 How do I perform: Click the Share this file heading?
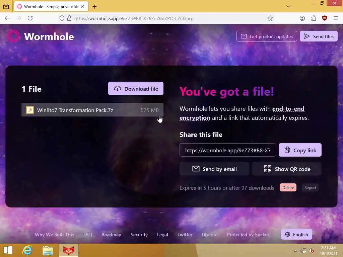point(201,135)
